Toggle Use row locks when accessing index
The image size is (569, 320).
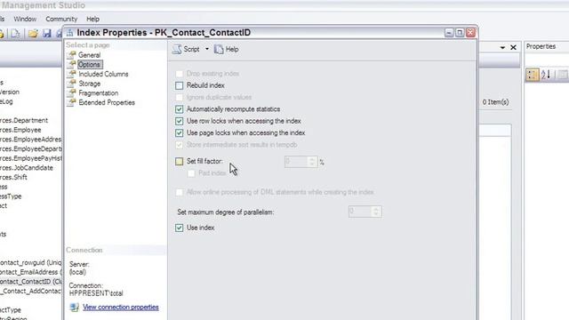(180, 121)
